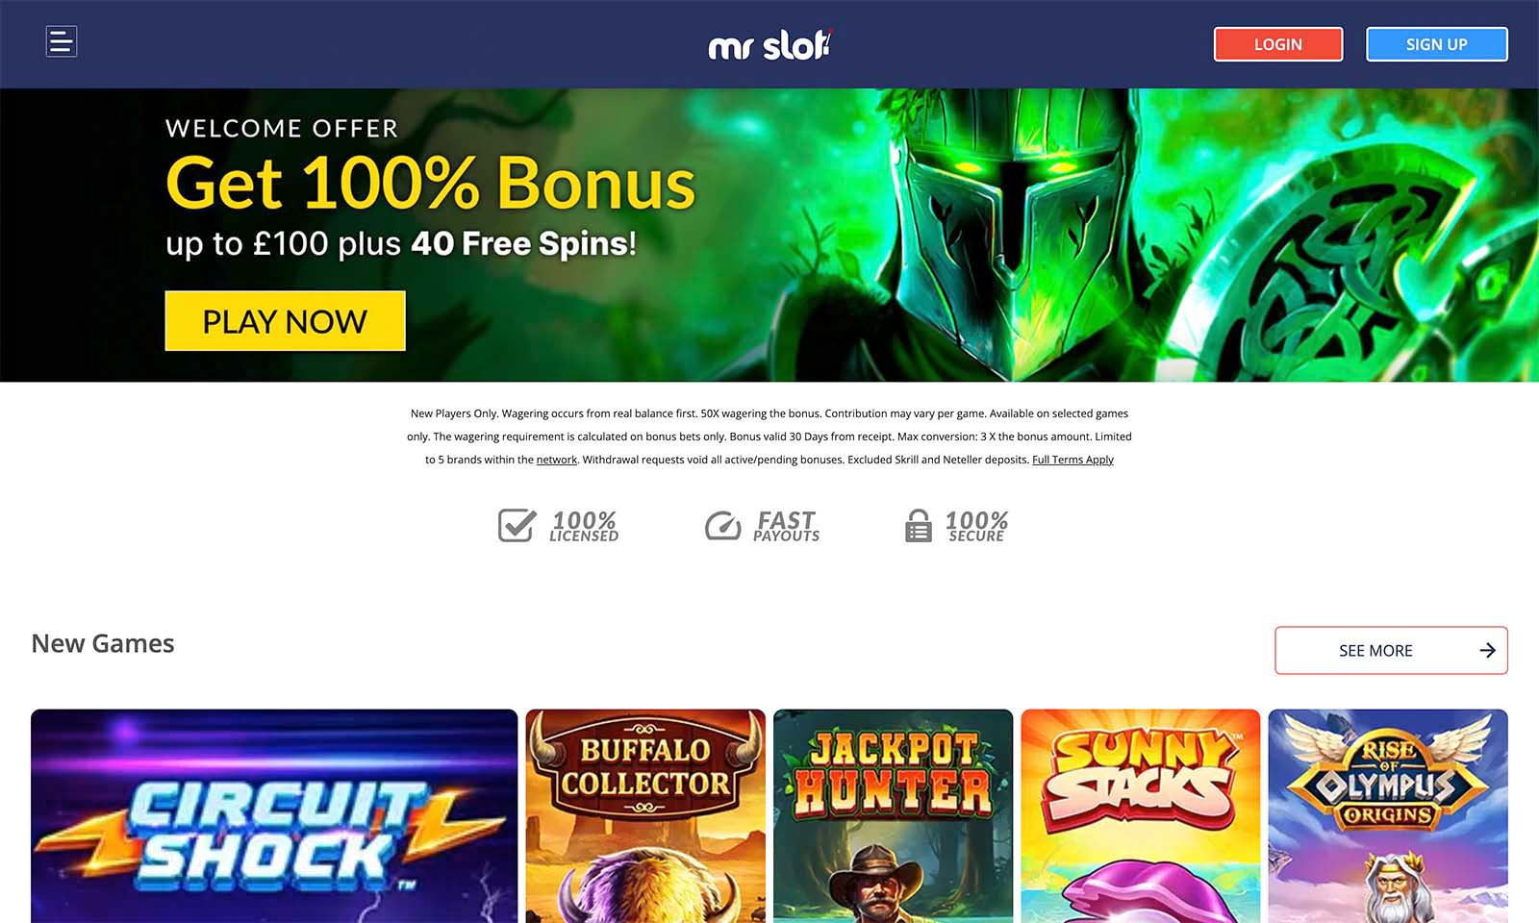1539x923 pixels.
Task: Click the yellow PLAY NOW button
Action: click(285, 321)
